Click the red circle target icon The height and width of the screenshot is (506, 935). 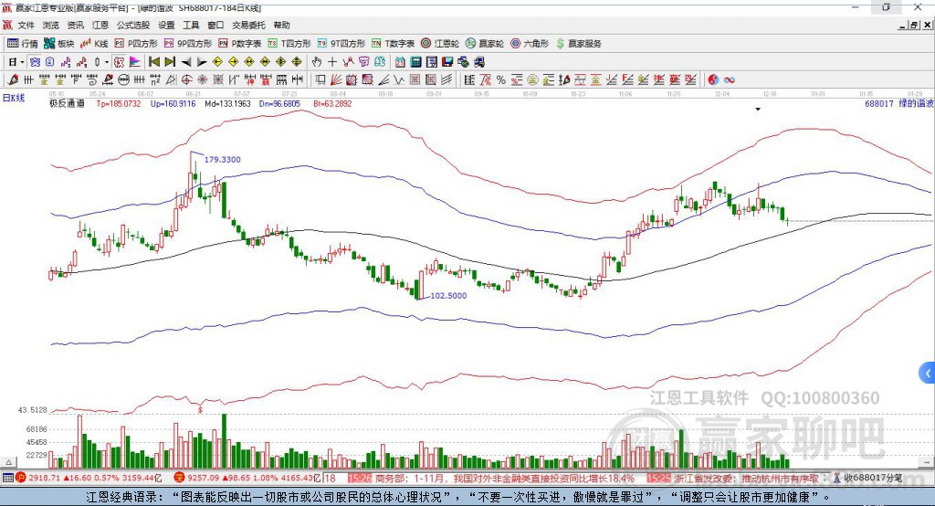(x=186, y=79)
